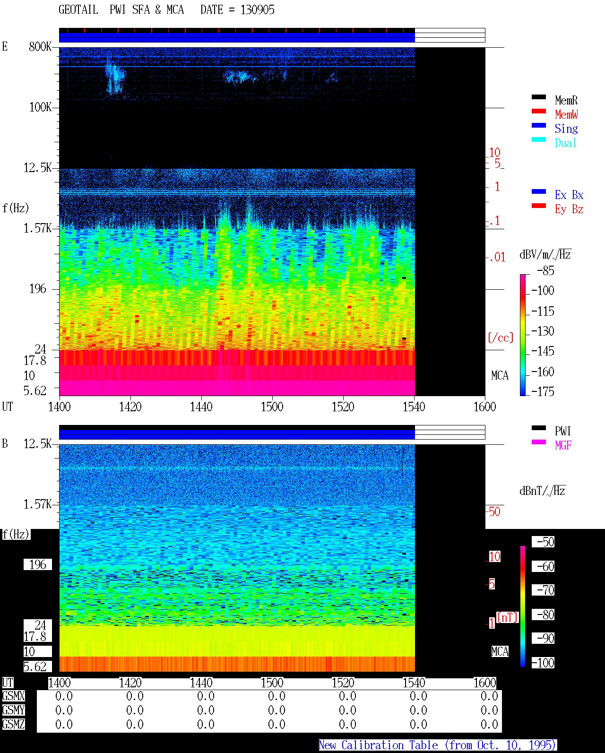This screenshot has height=753, width=605.
Task: Click the "B" panel label of the lower spectrogram
Action: click(5, 443)
